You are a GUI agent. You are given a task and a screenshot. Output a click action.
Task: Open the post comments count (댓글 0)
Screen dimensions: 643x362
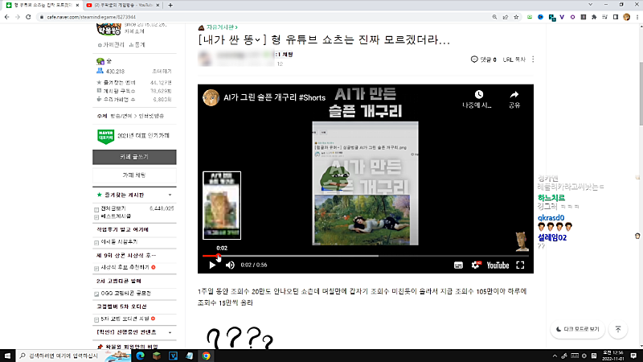pyautogui.click(x=484, y=60)
